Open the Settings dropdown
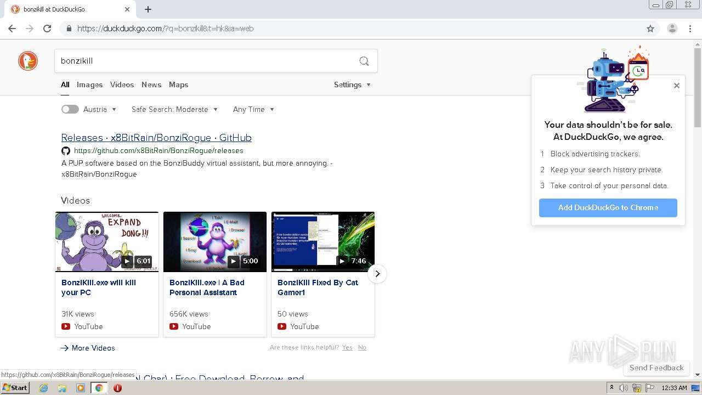This screenshot has width=702, height=395. [x=353, y=84]
